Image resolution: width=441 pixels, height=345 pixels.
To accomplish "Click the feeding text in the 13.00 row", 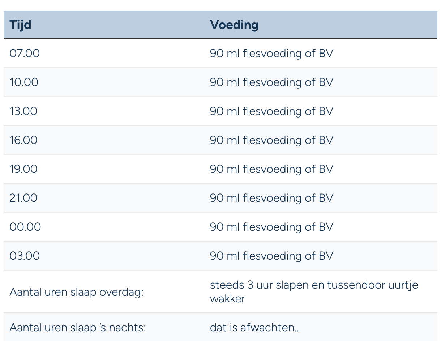I will click(271, 111).
